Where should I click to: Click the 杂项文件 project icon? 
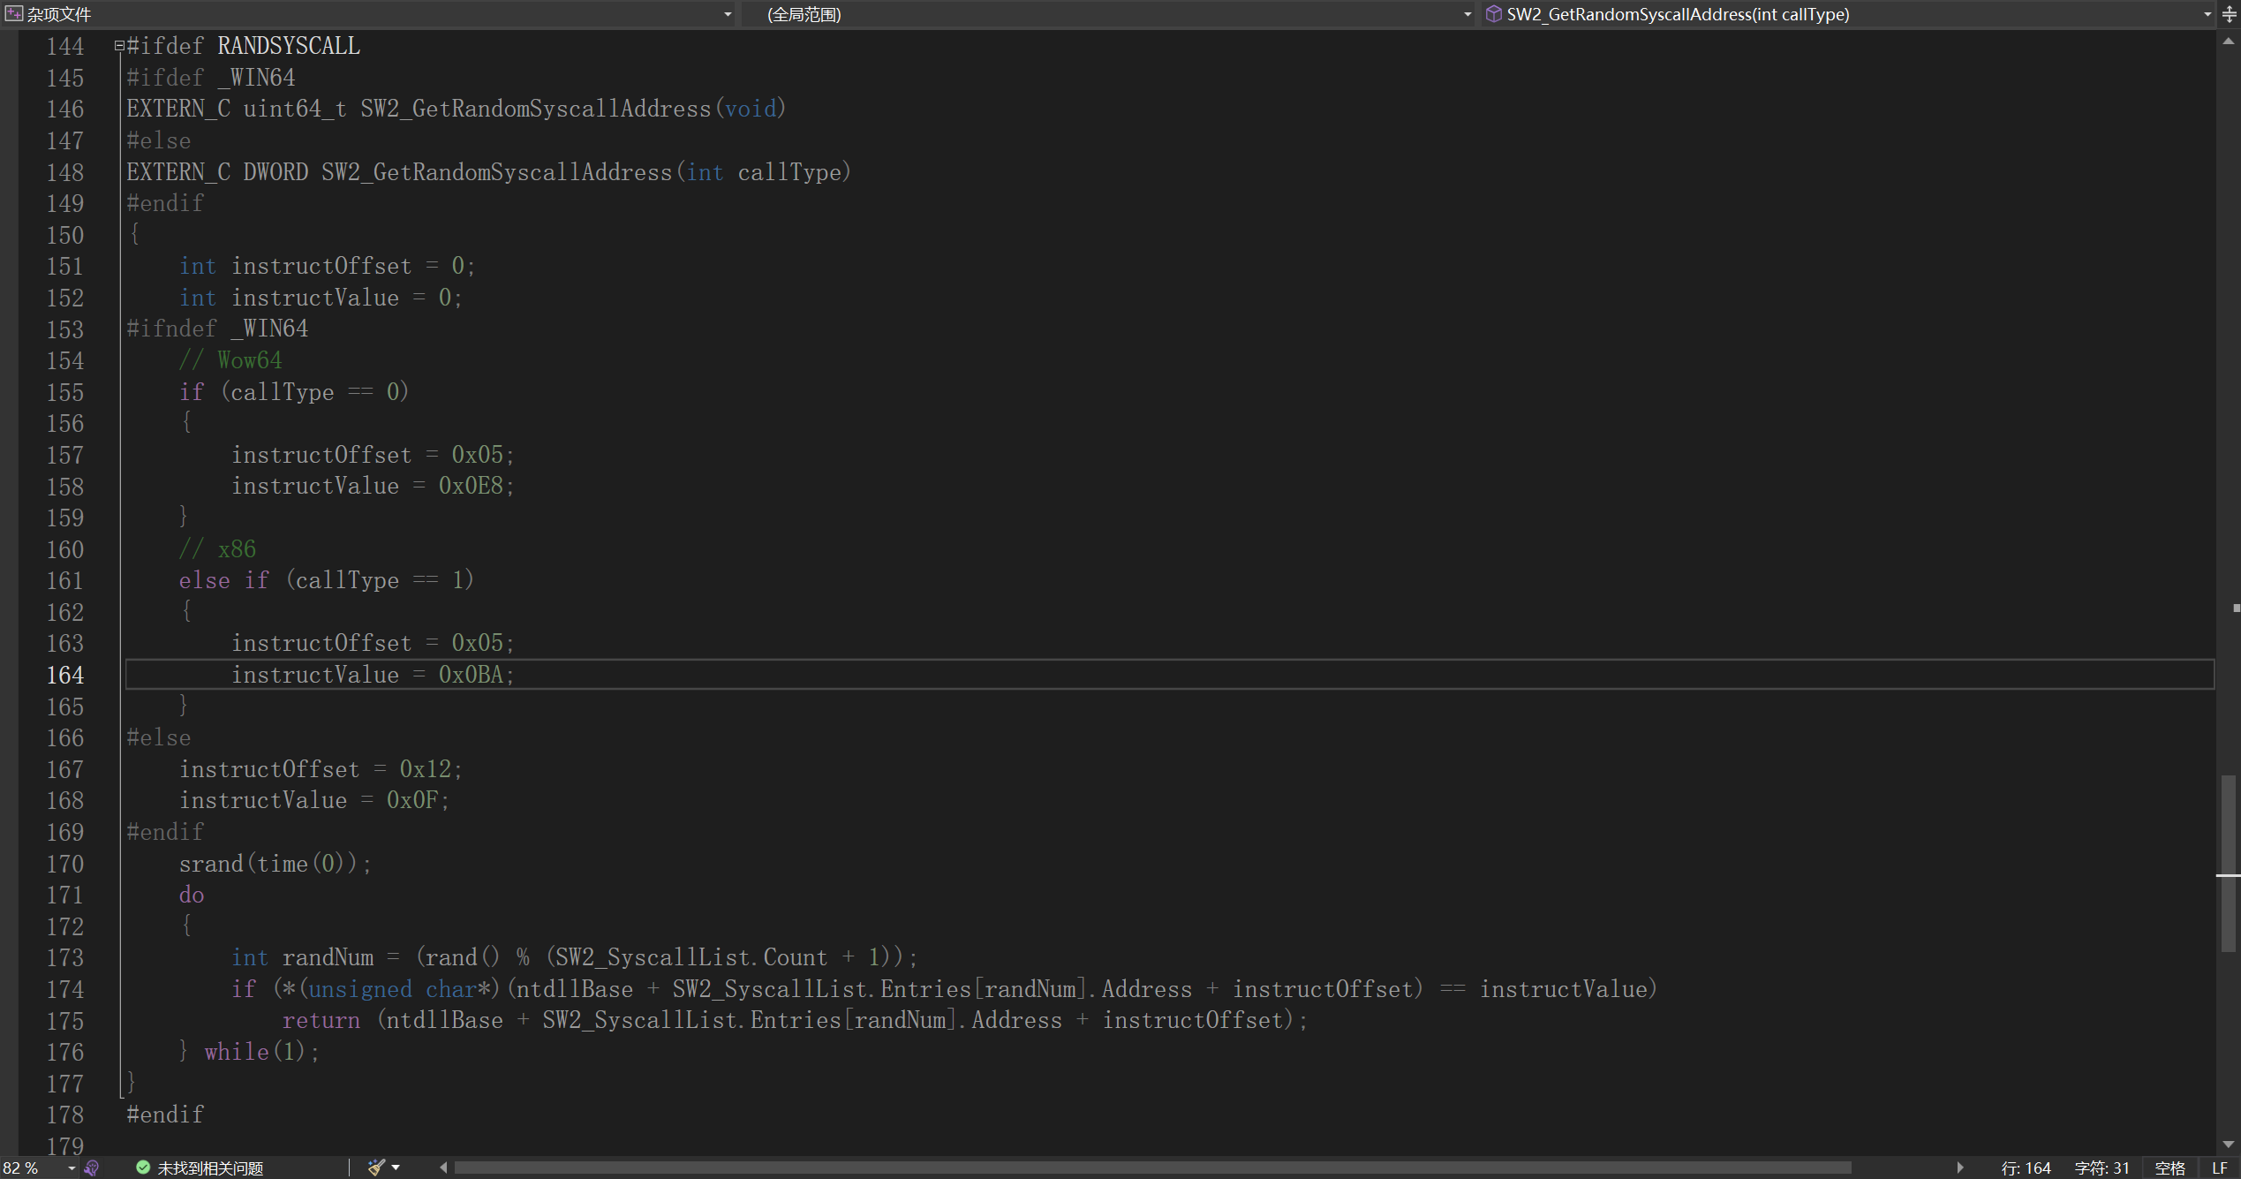[14, 14]
